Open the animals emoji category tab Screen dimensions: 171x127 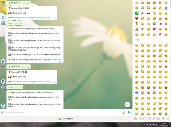pyautogui.click(x=145, y=119)
